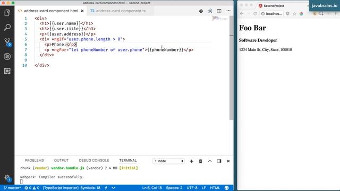Viewport: 340px width, 191px height.
Task: Click the browser back arrow
Action: pyautogui.click(x=242, y=14)
